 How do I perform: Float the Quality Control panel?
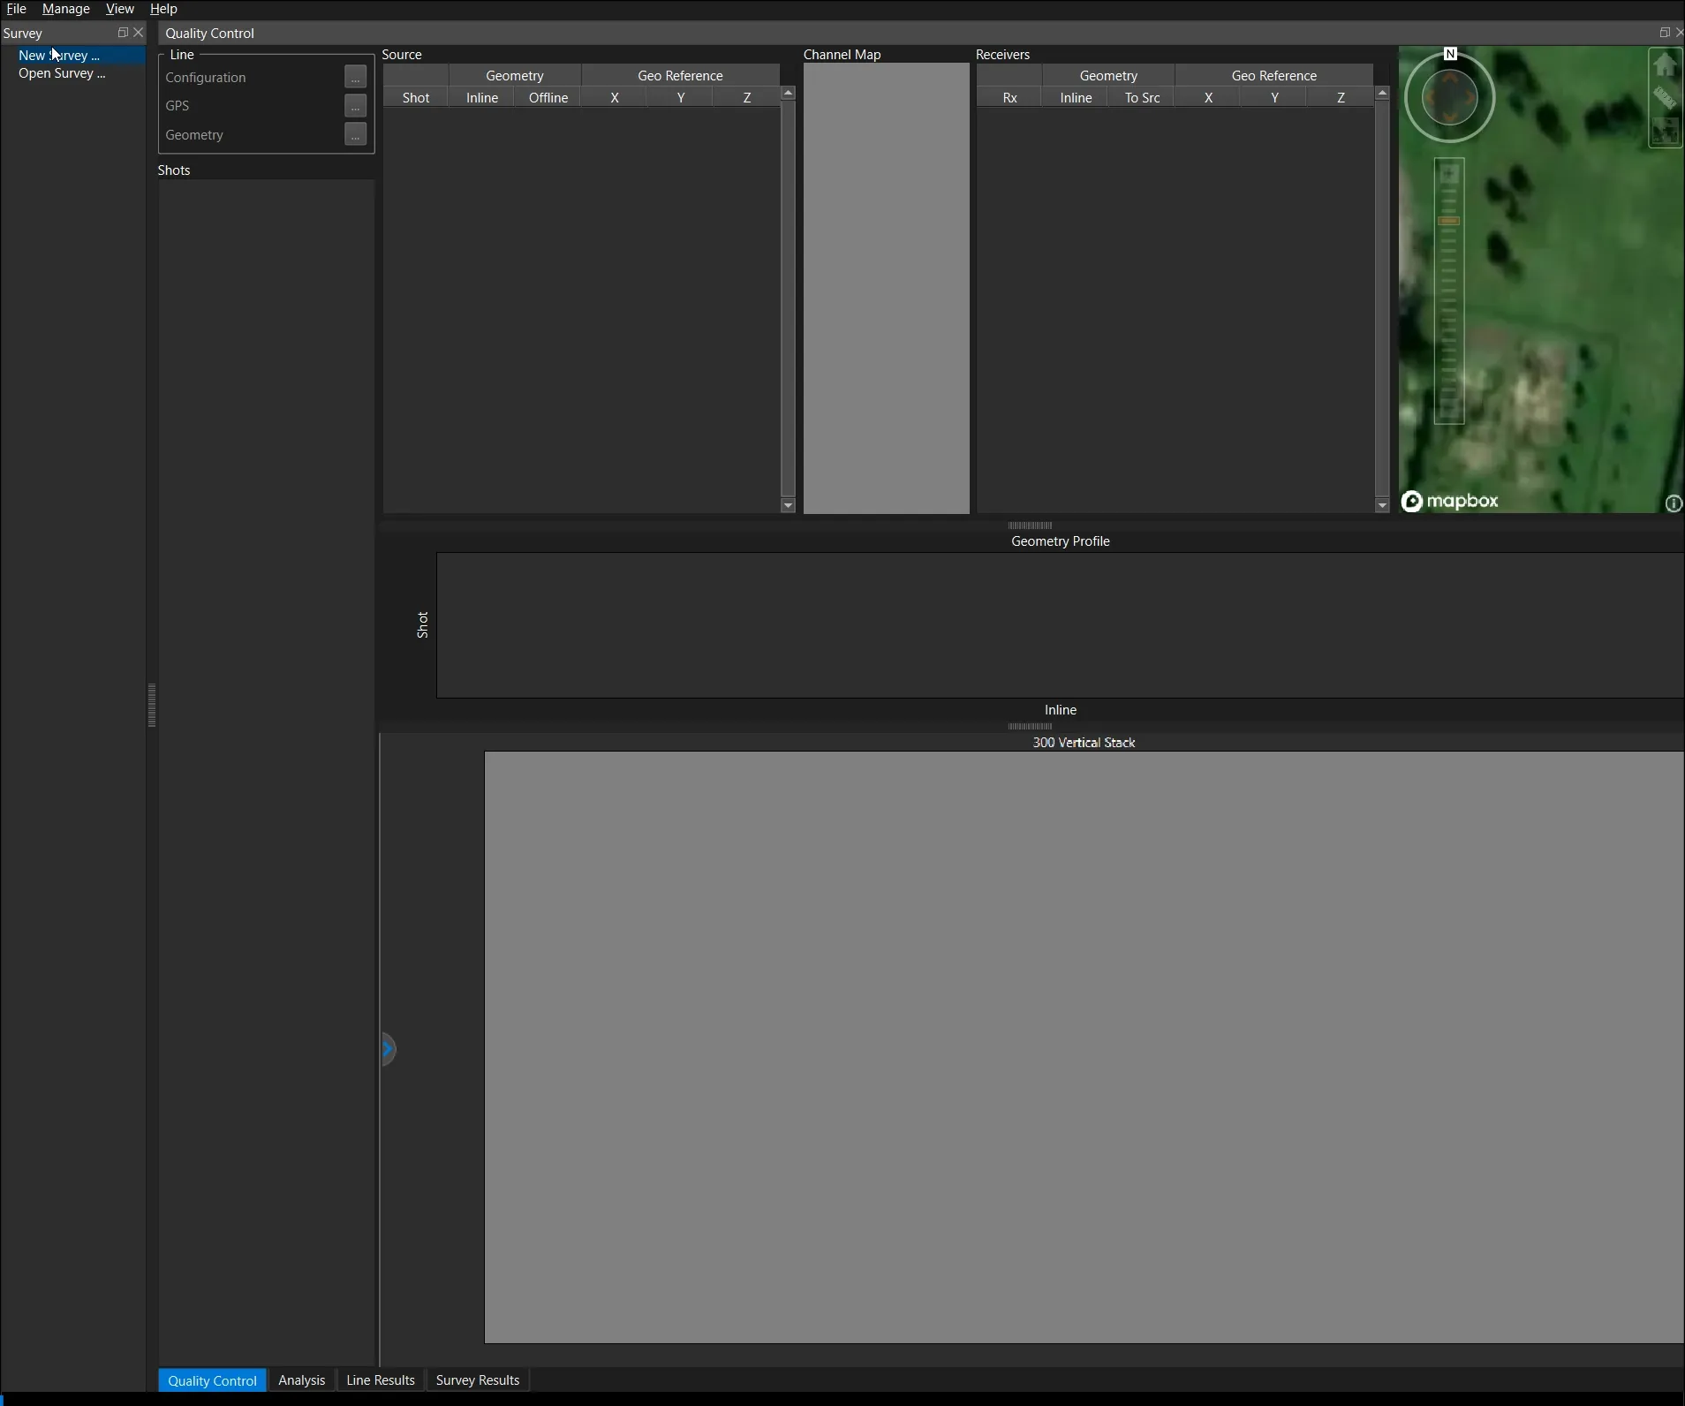click(x=1665, y=33)
